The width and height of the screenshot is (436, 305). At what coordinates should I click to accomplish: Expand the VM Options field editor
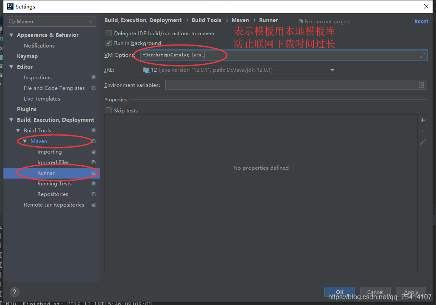tap(422, 55)
